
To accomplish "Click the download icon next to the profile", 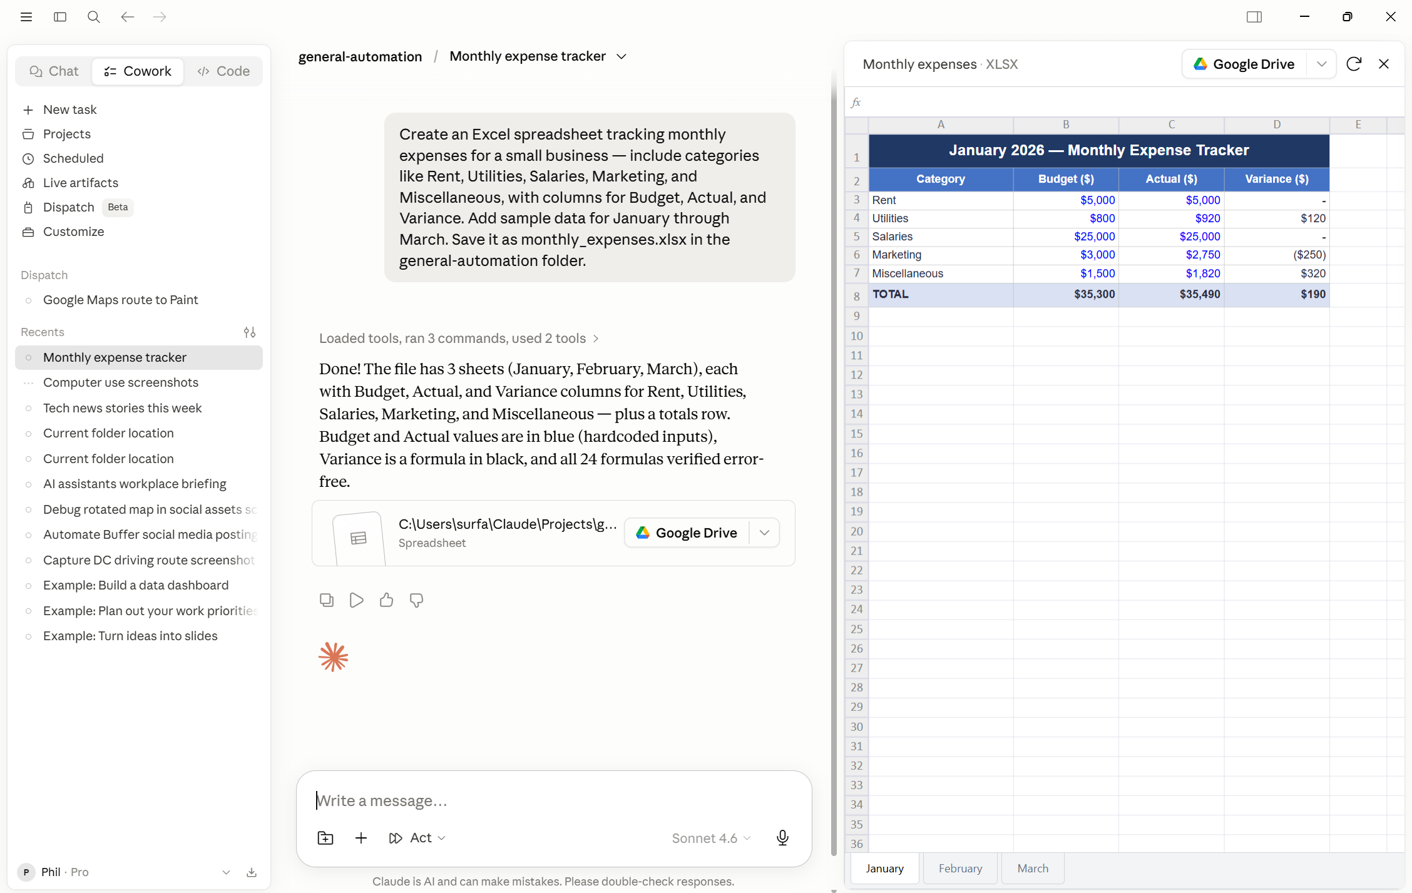I will (x=252, y=872).
